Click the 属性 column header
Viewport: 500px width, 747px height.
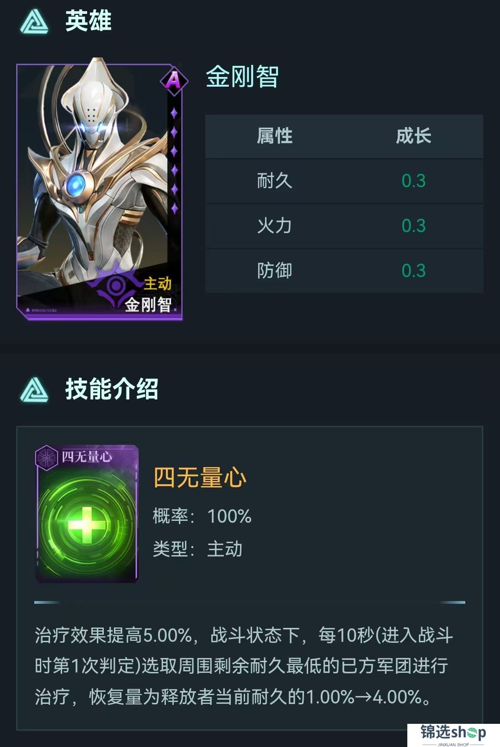pyautogui.click(x=275, y=136)
